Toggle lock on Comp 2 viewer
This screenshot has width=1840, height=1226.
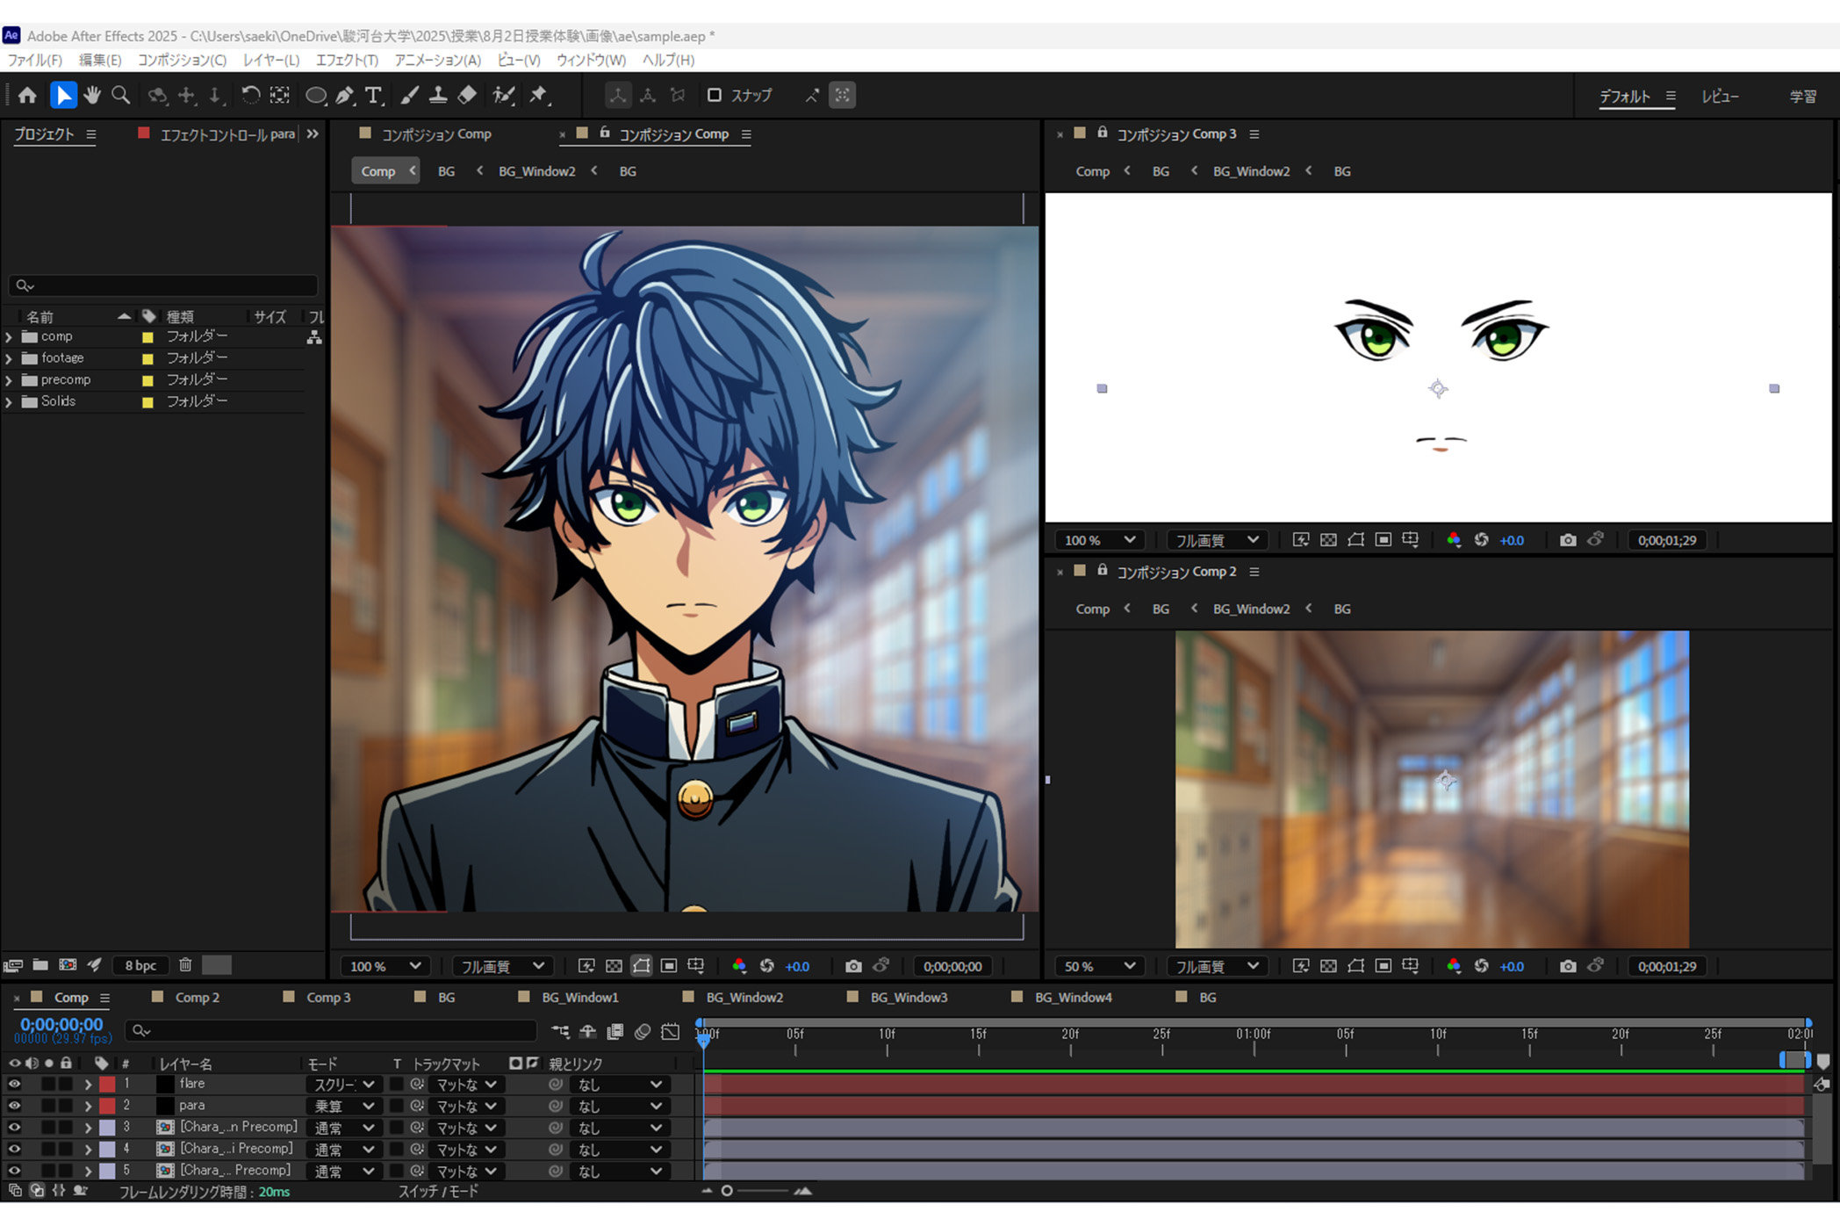pyautogui.click(x=1102, y=570)
